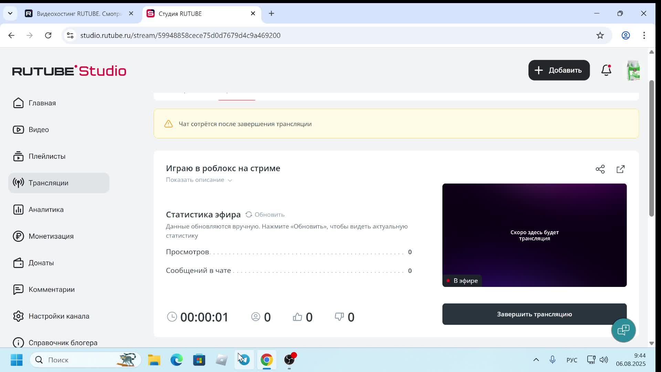The height and width of the screenshot is (372, 661).
Task: Click the share stream icon
Action: coord(600,169)
